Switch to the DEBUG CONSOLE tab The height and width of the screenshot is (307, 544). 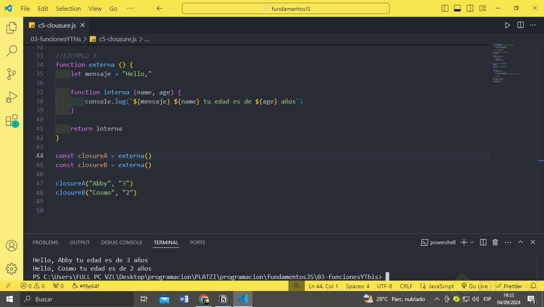(x=122, y=242)
